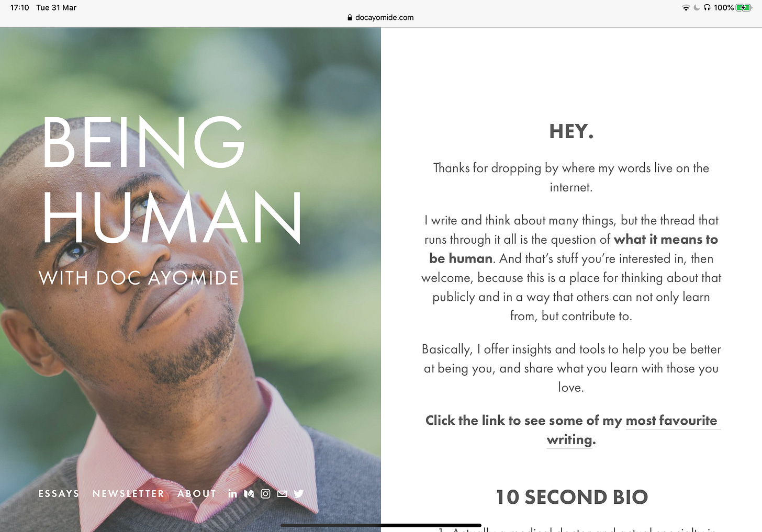Open the ESSAYS menu item
Viewport: 762px width, 532px height.
59,494
